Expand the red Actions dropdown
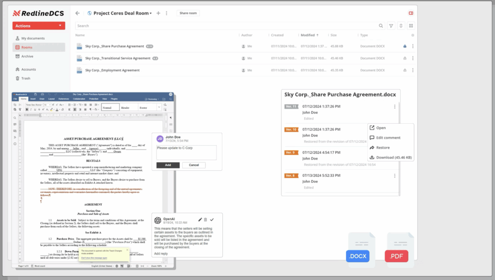 point(39,26)
